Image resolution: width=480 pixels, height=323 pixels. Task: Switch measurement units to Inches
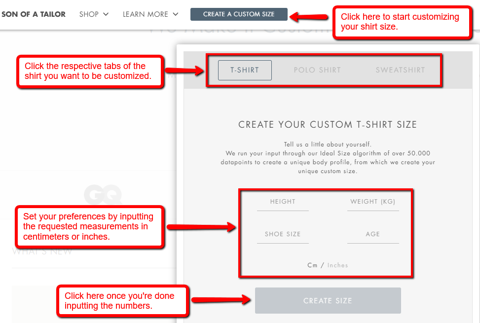point(338,265)
